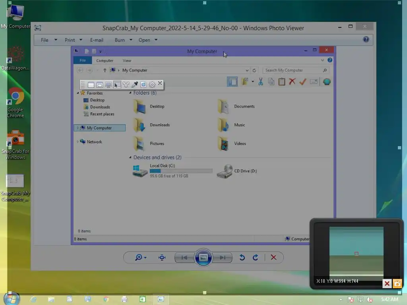
Task: Click SnapCrab's web page capture icon
Action: pos(143,85)
